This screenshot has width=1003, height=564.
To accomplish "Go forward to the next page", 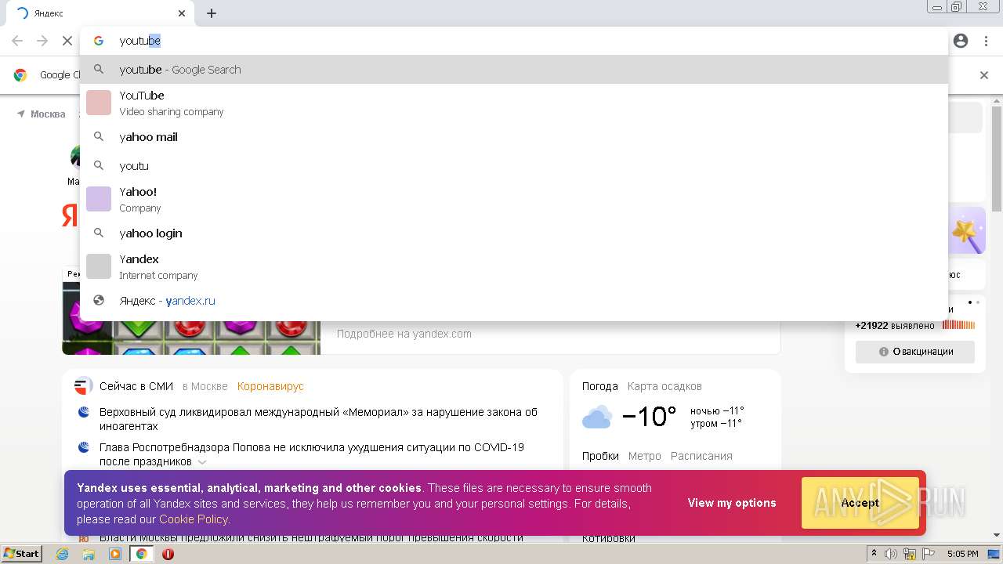I will click(x=42, y=41).
